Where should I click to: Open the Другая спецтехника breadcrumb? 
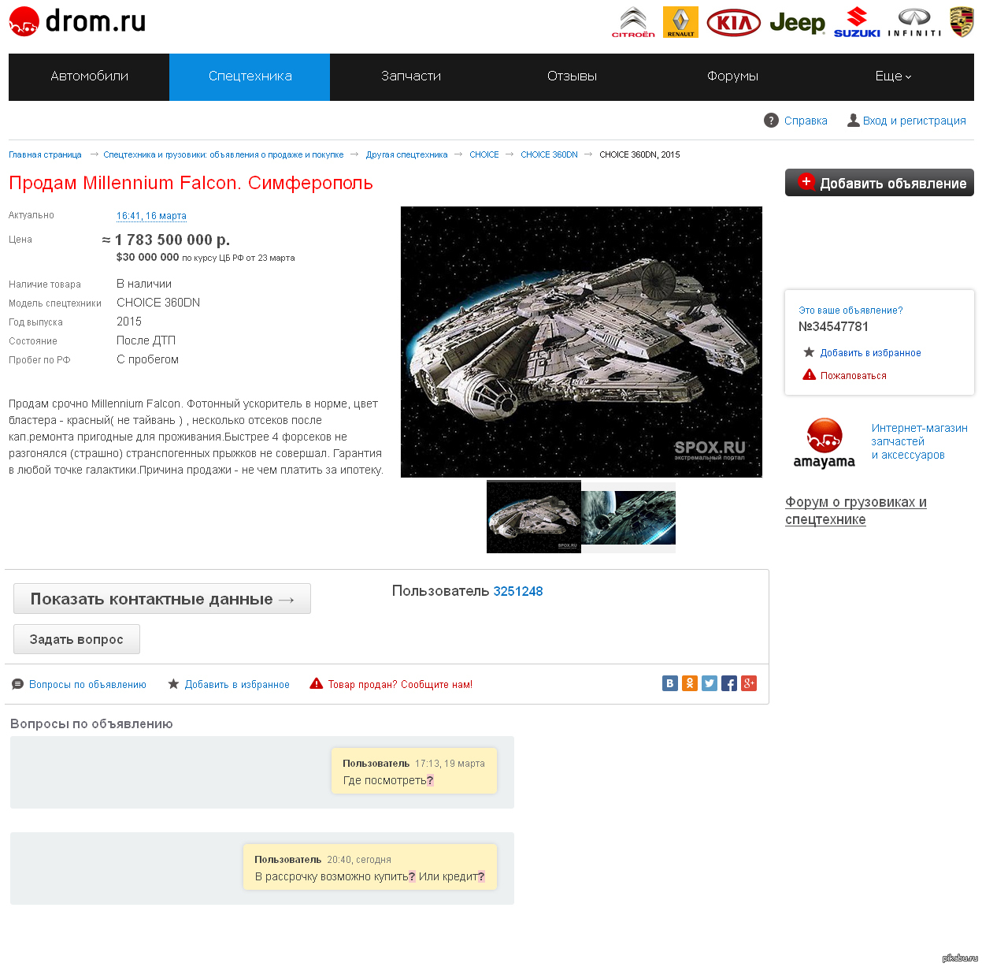coord(406,154)
